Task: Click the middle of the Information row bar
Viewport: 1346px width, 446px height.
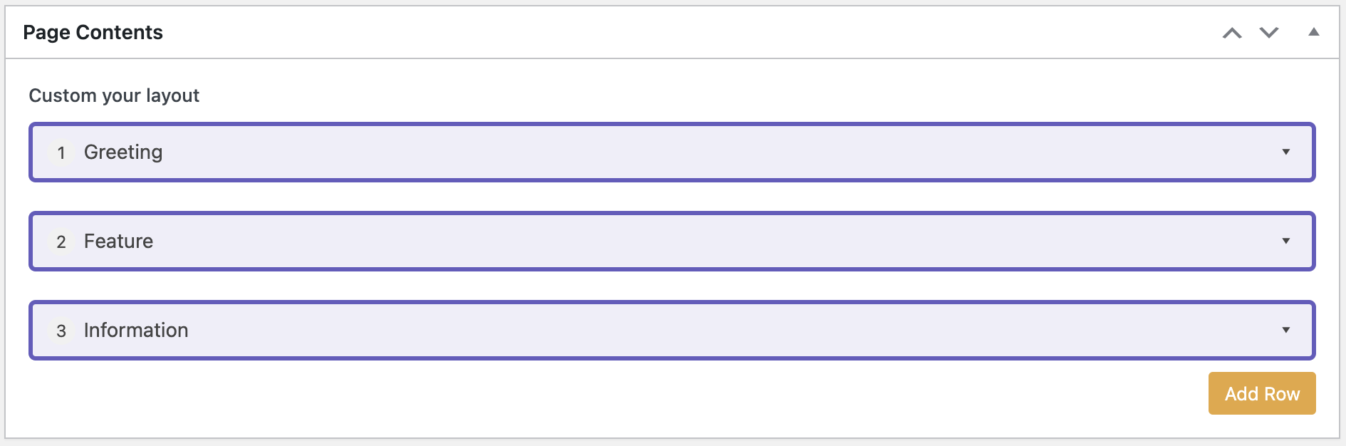Action: (x=672, y=331)
